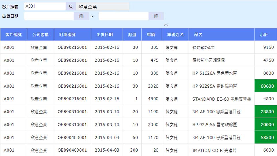Click the 欣意企業 company name display field

point(102,6)
